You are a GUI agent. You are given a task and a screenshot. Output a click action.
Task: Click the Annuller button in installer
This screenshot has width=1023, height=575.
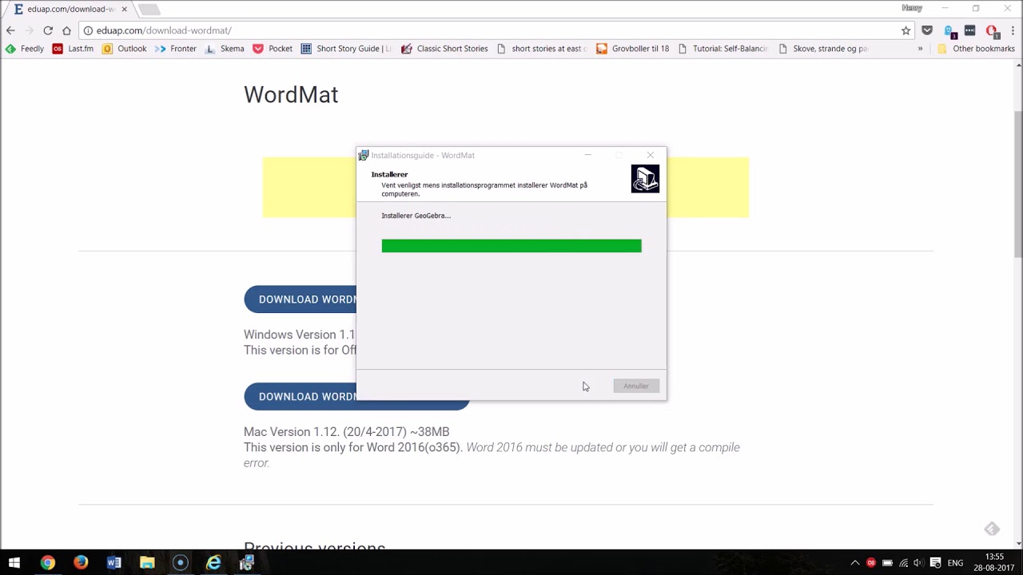pos(636,386)
